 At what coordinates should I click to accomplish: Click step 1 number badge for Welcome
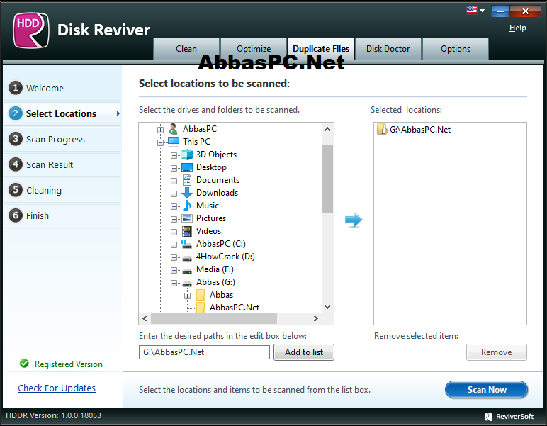[x=16, y=88]
